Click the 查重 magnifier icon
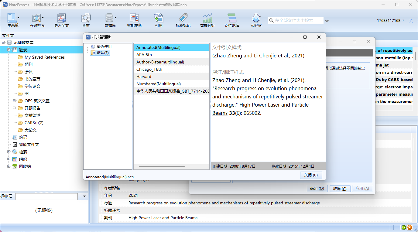 pos(86,18)
